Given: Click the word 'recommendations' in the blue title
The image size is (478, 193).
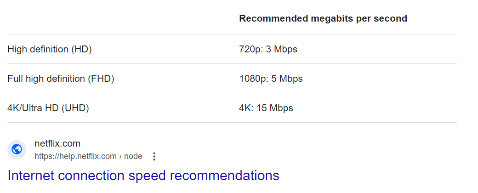Looking at the screenshot, I should tap(224, 176).
